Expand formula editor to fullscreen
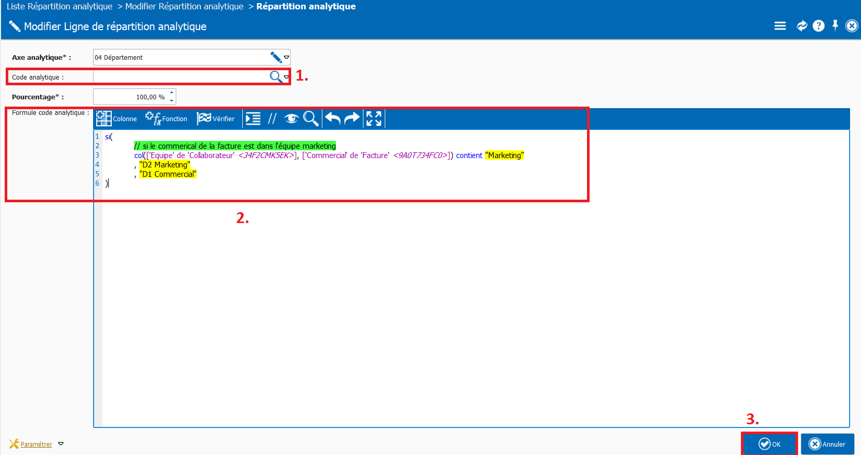The height and width of the screenshot is (455, 861). pos(374,119)
